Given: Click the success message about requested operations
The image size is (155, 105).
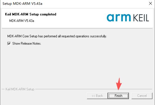Looking at the screenshot, I should [x=57, y=36].
